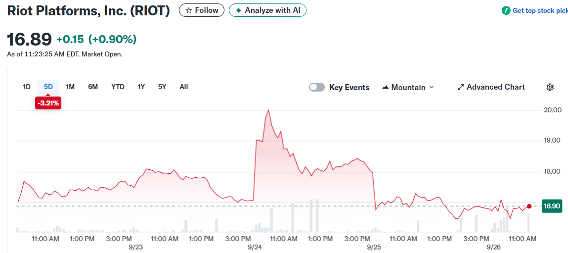Click the 19.00 axis label
Image resolution: width=568 pixels, height=253 pixels.
[x=552, y=141]
